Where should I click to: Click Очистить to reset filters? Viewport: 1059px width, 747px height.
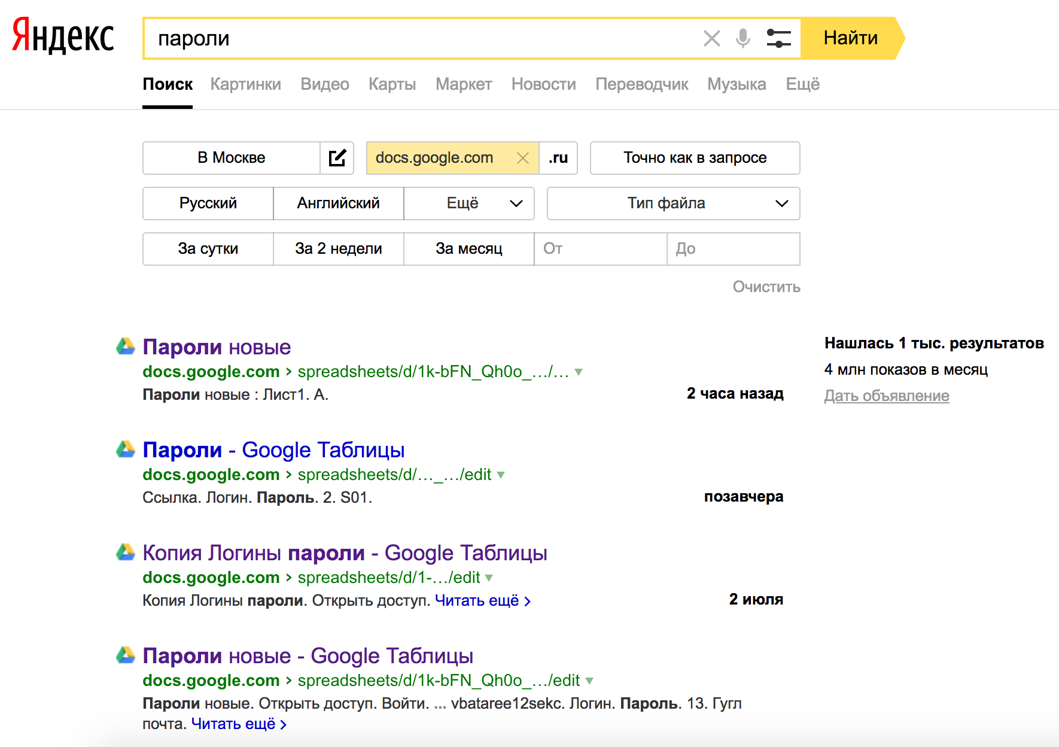tap(766, 287)
